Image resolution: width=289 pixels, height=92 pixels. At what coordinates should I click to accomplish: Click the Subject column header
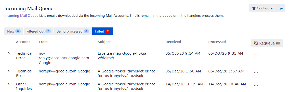coord(104,42)
